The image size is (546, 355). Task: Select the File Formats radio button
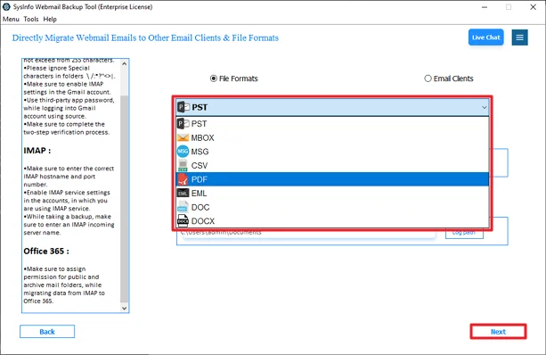pyautogui.click(x=214, y=78)
